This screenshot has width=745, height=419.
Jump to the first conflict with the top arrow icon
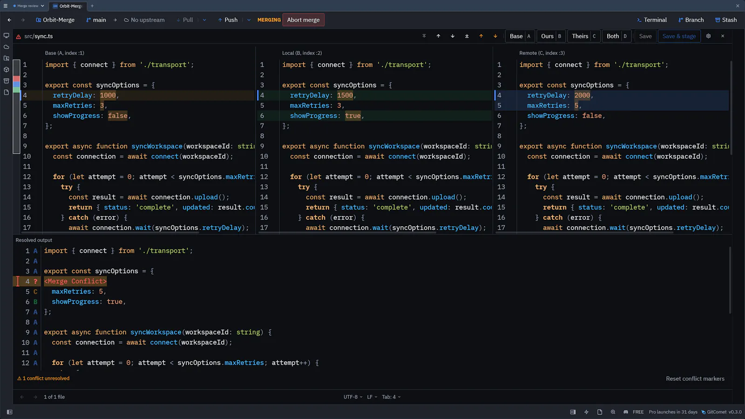(x=424, y=36)
